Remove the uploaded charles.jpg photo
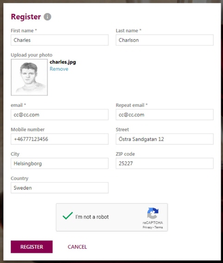Viewport: 223px width, 263px height. point(59,69)
